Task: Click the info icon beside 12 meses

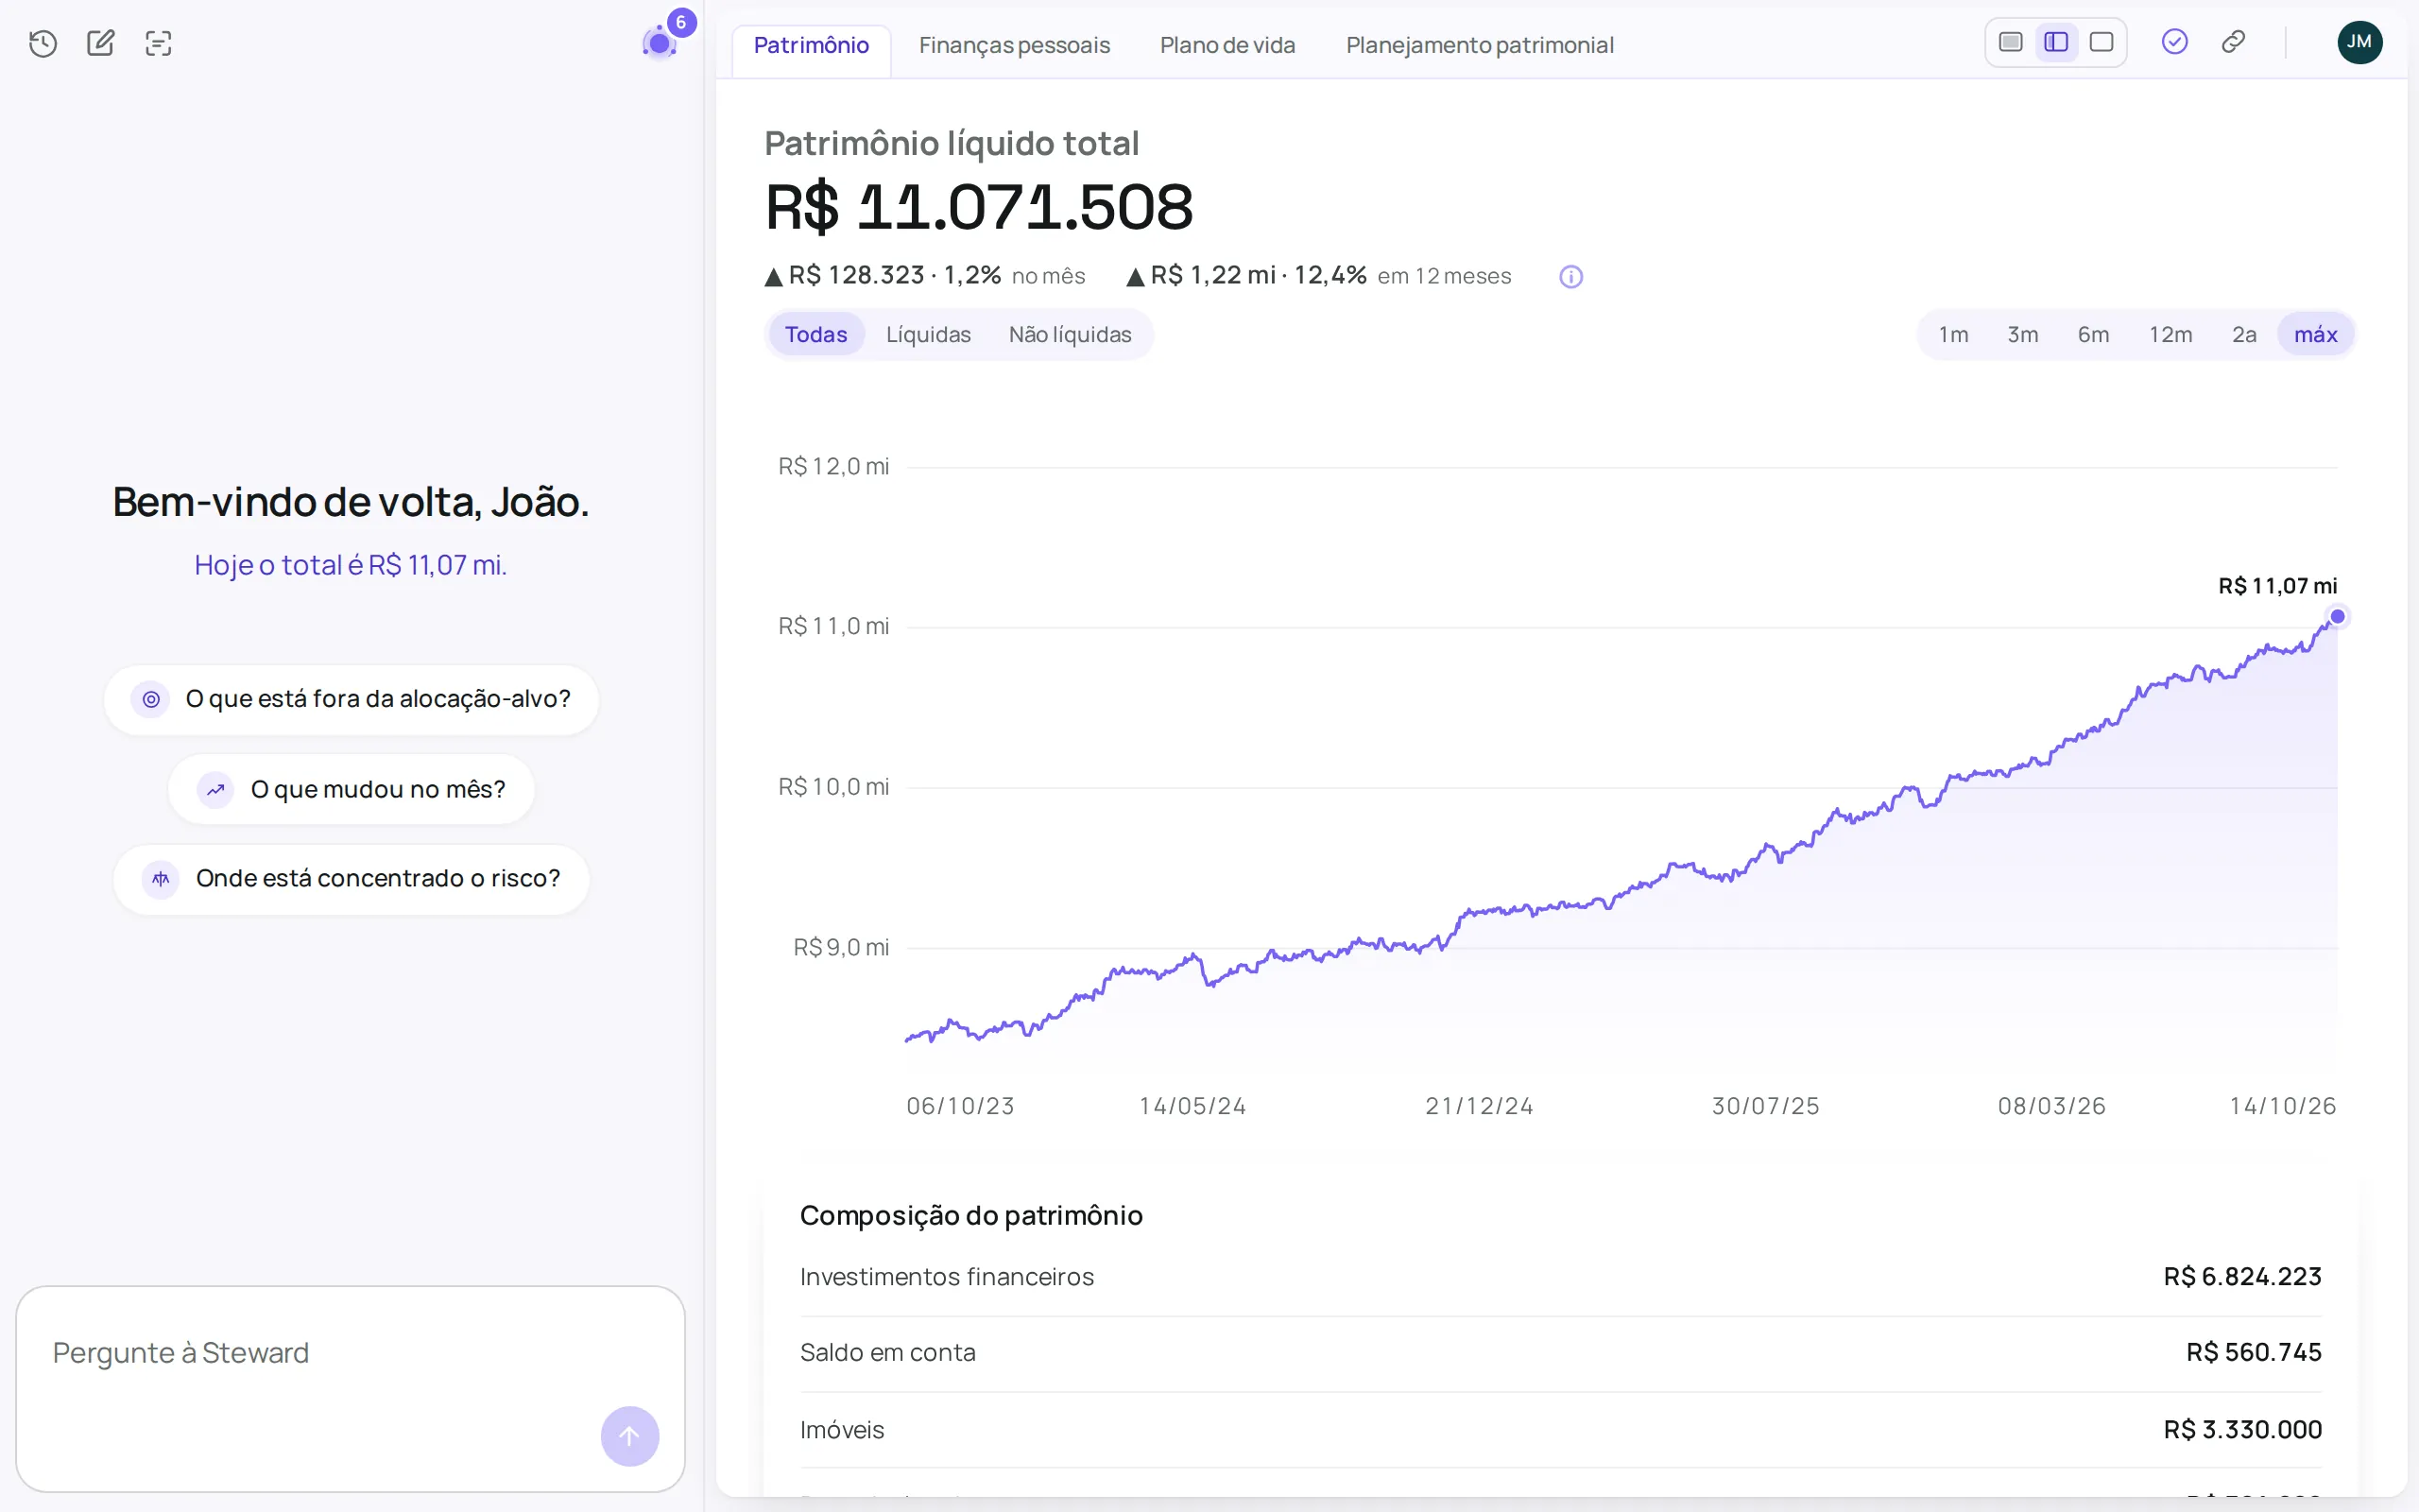Action: (x=1571, y=277)
